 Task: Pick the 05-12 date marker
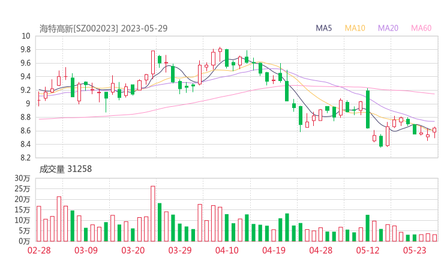tap(367, 250)
